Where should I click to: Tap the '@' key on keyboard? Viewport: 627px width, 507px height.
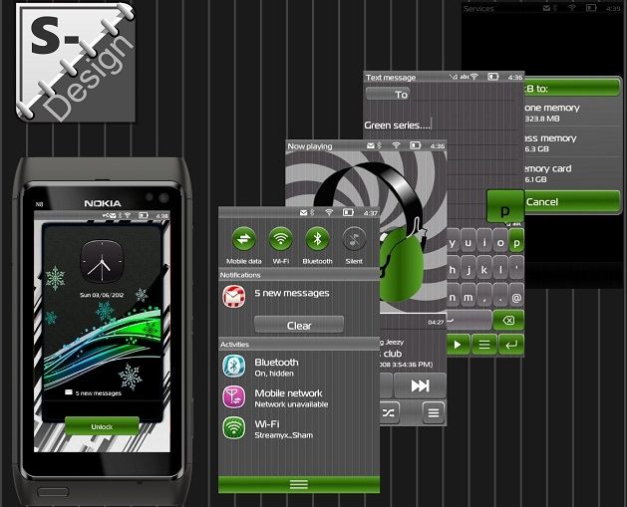[516, 297]
